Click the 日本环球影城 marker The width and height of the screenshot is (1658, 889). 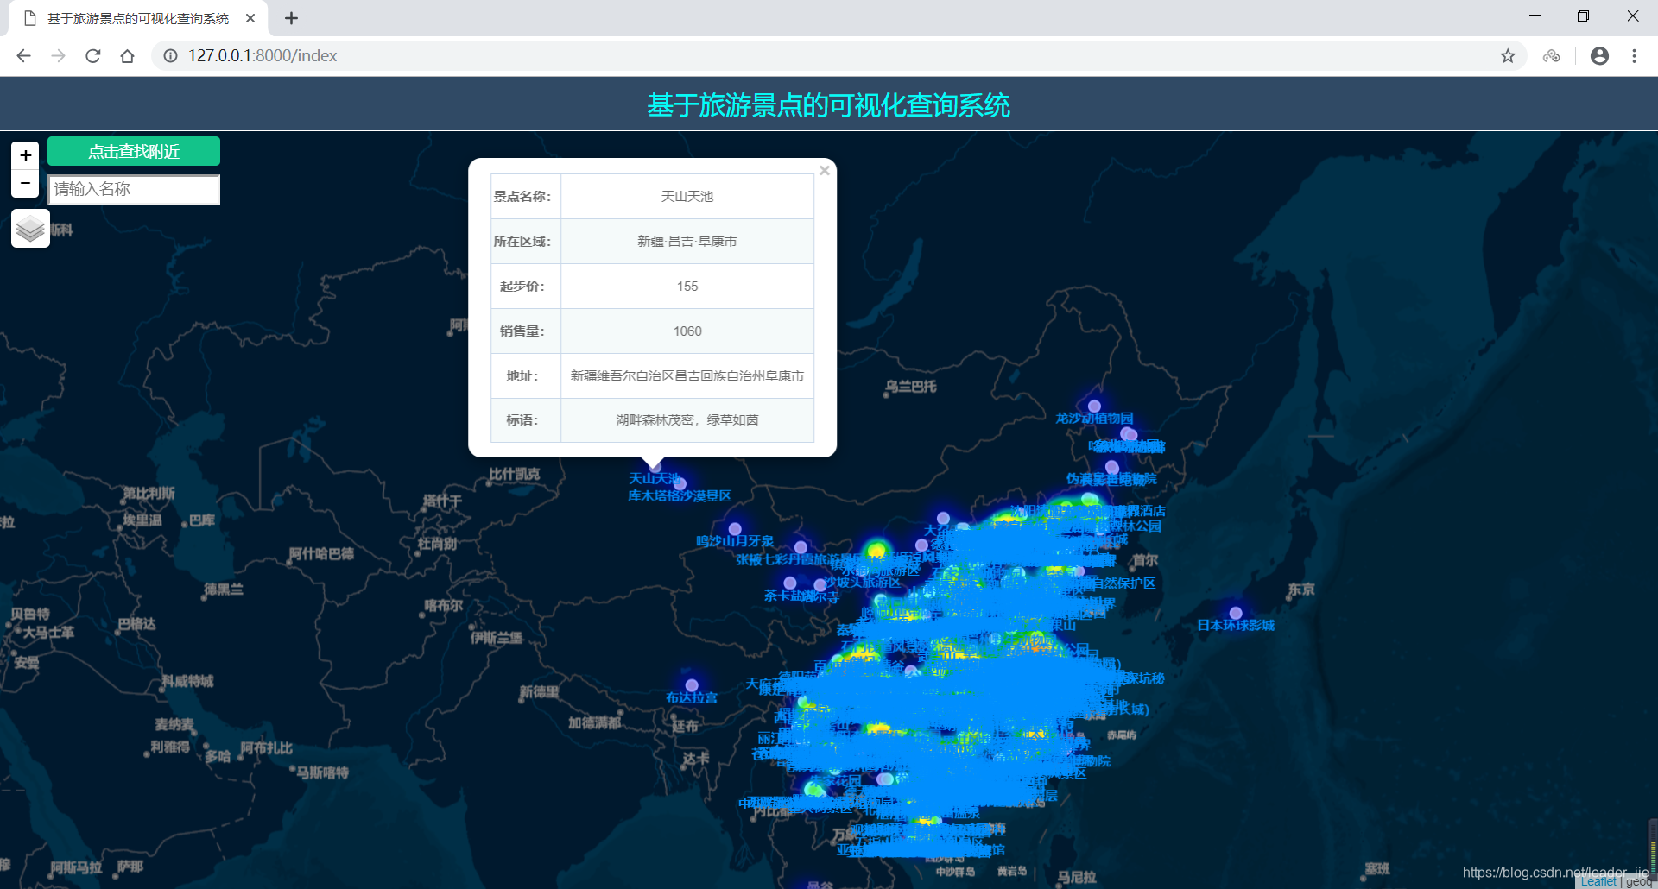[1236, 614]
